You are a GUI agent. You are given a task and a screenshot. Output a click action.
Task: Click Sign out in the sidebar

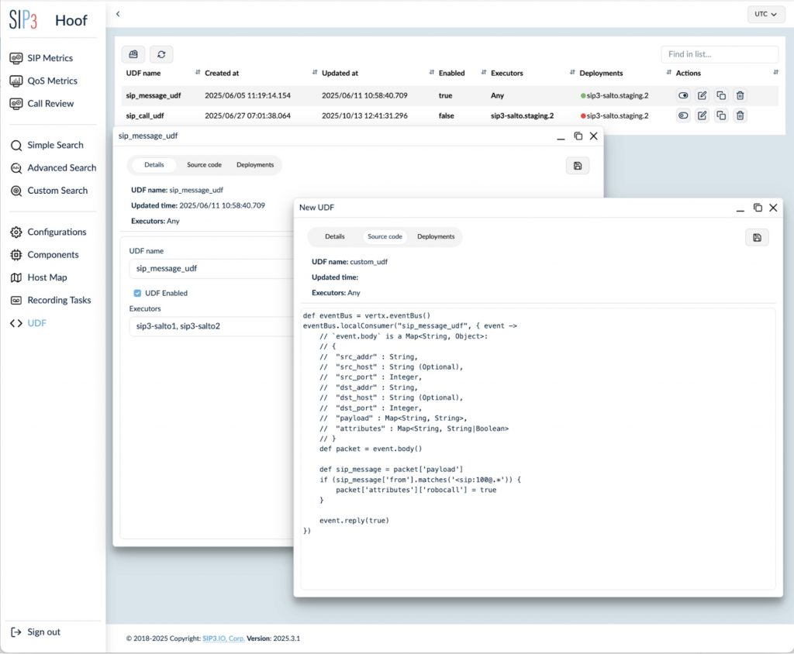click(43, 632)
